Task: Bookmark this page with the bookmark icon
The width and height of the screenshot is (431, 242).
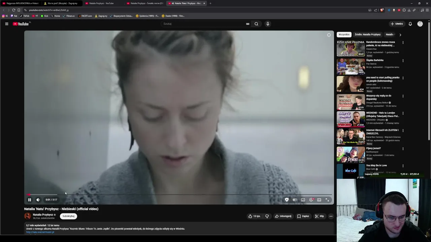Action: [x=19, y=10]
